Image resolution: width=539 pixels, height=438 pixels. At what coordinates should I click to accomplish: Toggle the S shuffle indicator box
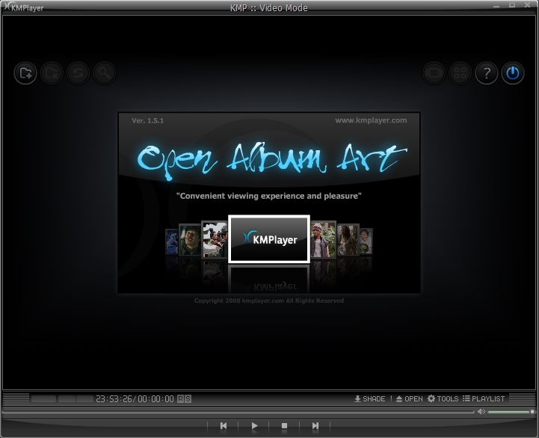188,399
